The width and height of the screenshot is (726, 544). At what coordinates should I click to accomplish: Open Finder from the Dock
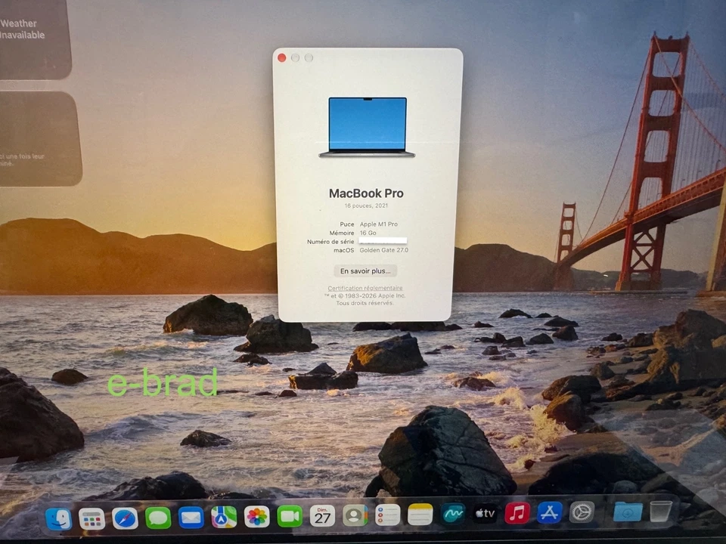pos(59,518)
